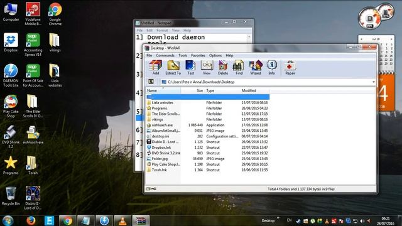Select The Elder Scrolls folder row
The width and height of the screenshot is (402, 226).
point(208,114)
